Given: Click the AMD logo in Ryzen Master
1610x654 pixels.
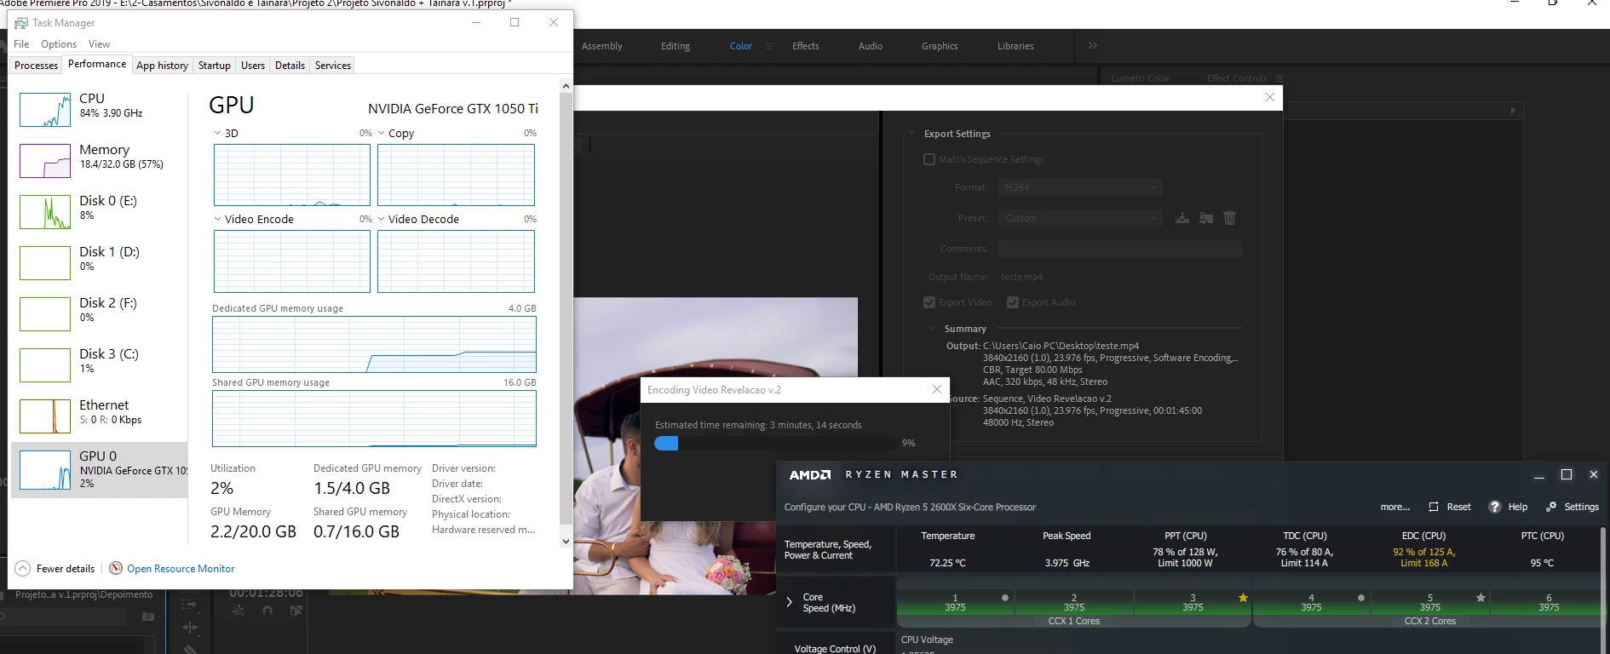Looking at the screenshot, I should coord(810,474).
